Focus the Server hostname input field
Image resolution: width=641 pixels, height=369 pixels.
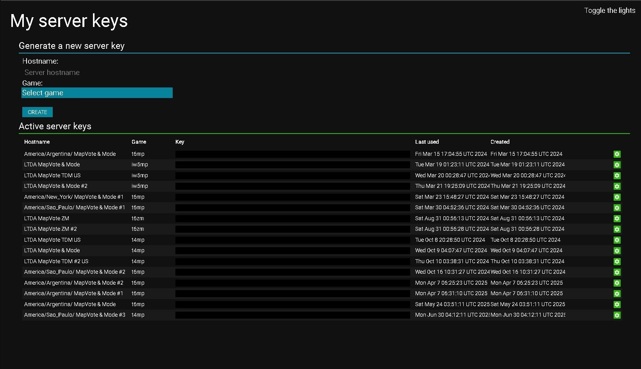(97, 73)
